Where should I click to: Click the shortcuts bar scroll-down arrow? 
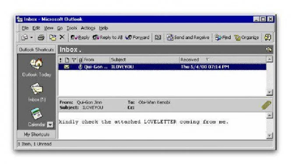50,125
